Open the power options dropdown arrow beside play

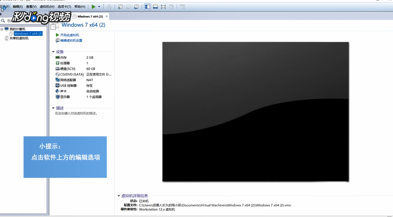(99, 7)
